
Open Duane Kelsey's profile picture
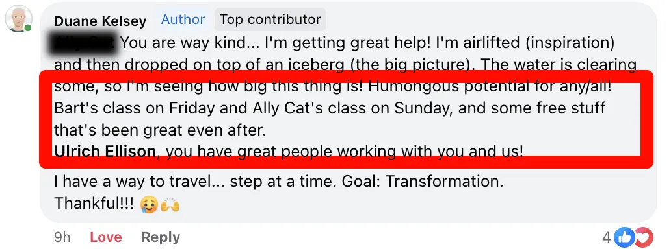19,19
